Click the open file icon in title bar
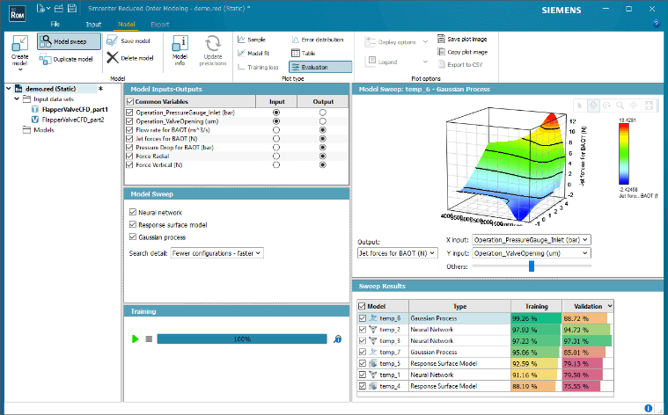Screen dimensions: 668x415 (x=59, y=8)
